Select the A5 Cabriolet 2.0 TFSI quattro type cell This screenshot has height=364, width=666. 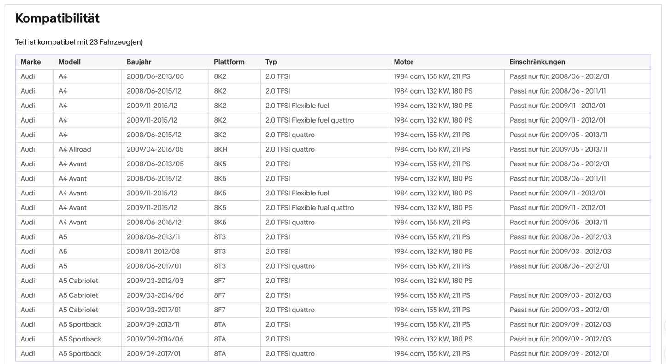pyautogui.click(x=290, y=310)
